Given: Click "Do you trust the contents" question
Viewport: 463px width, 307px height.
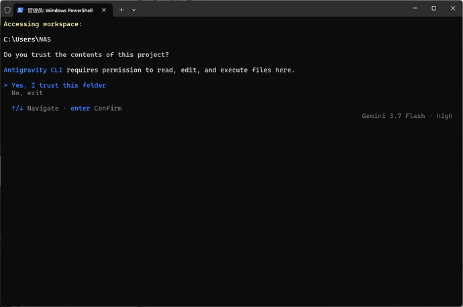Looking at the screenshot, I should [86, 54].
